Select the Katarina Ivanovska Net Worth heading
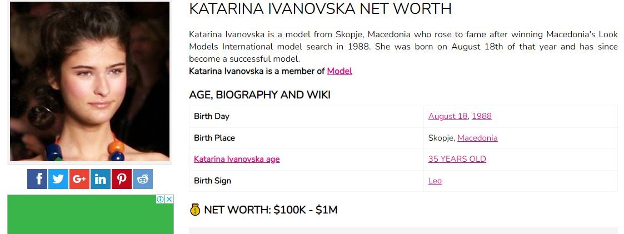 (x=321, y=9)
